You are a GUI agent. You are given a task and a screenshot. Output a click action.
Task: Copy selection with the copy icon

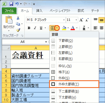click(18, 24)
